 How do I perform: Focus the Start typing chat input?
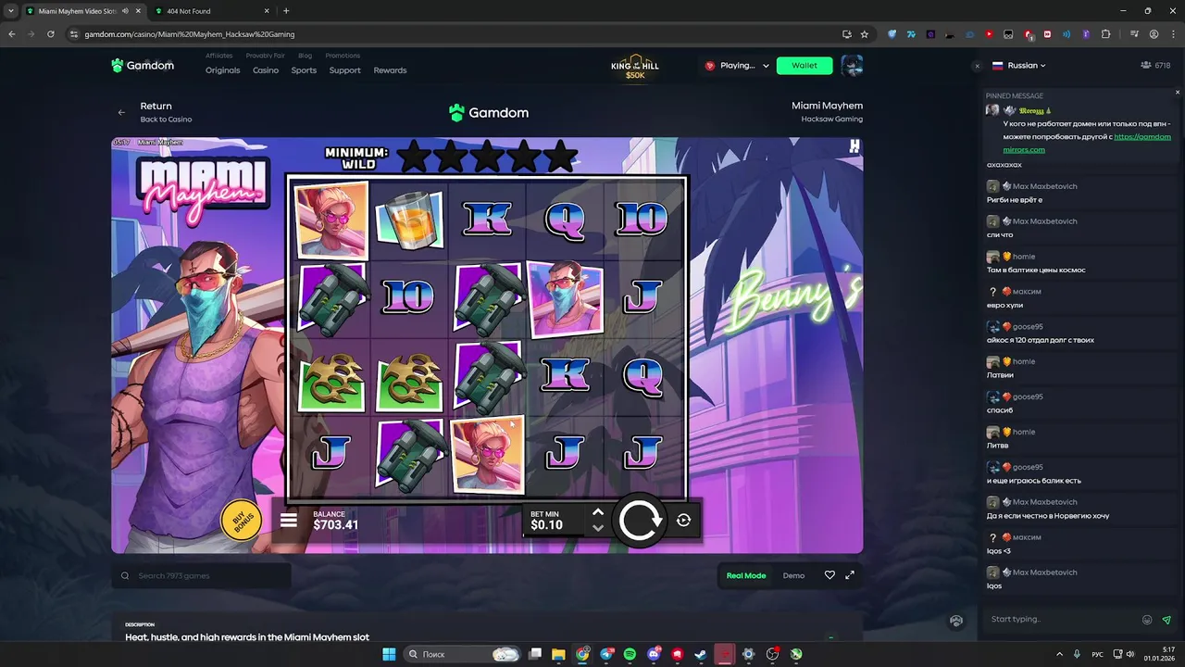point(1062,620)
